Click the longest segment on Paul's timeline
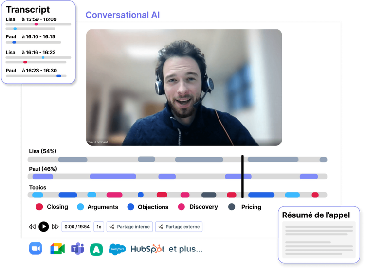Viewport: 365px width, 269px height. point(113,177)
